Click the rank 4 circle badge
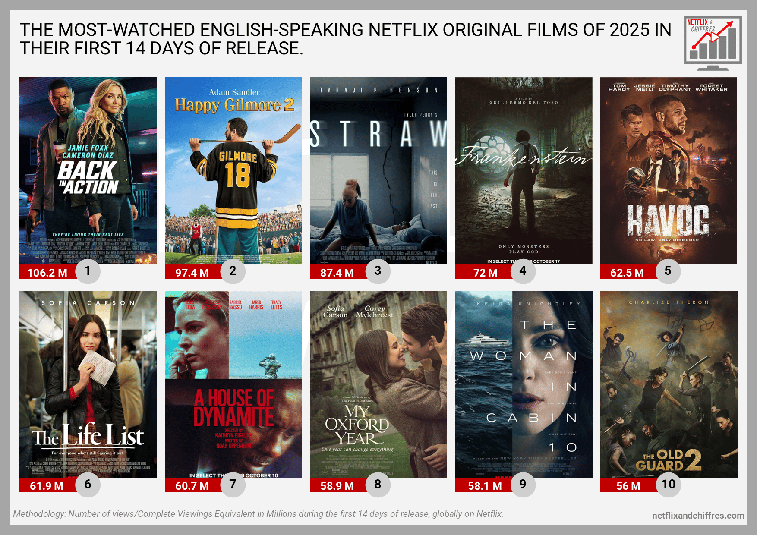The height and width of the screenshot is (535, 757). pyautogui.click(x=523, y=271)
